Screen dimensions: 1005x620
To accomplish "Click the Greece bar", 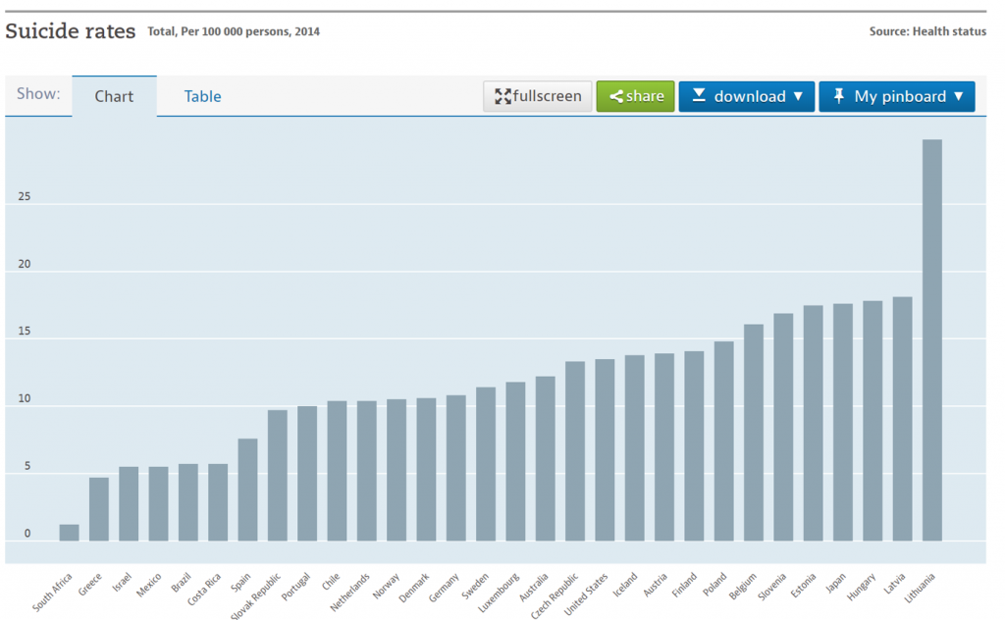I will 99,508.
